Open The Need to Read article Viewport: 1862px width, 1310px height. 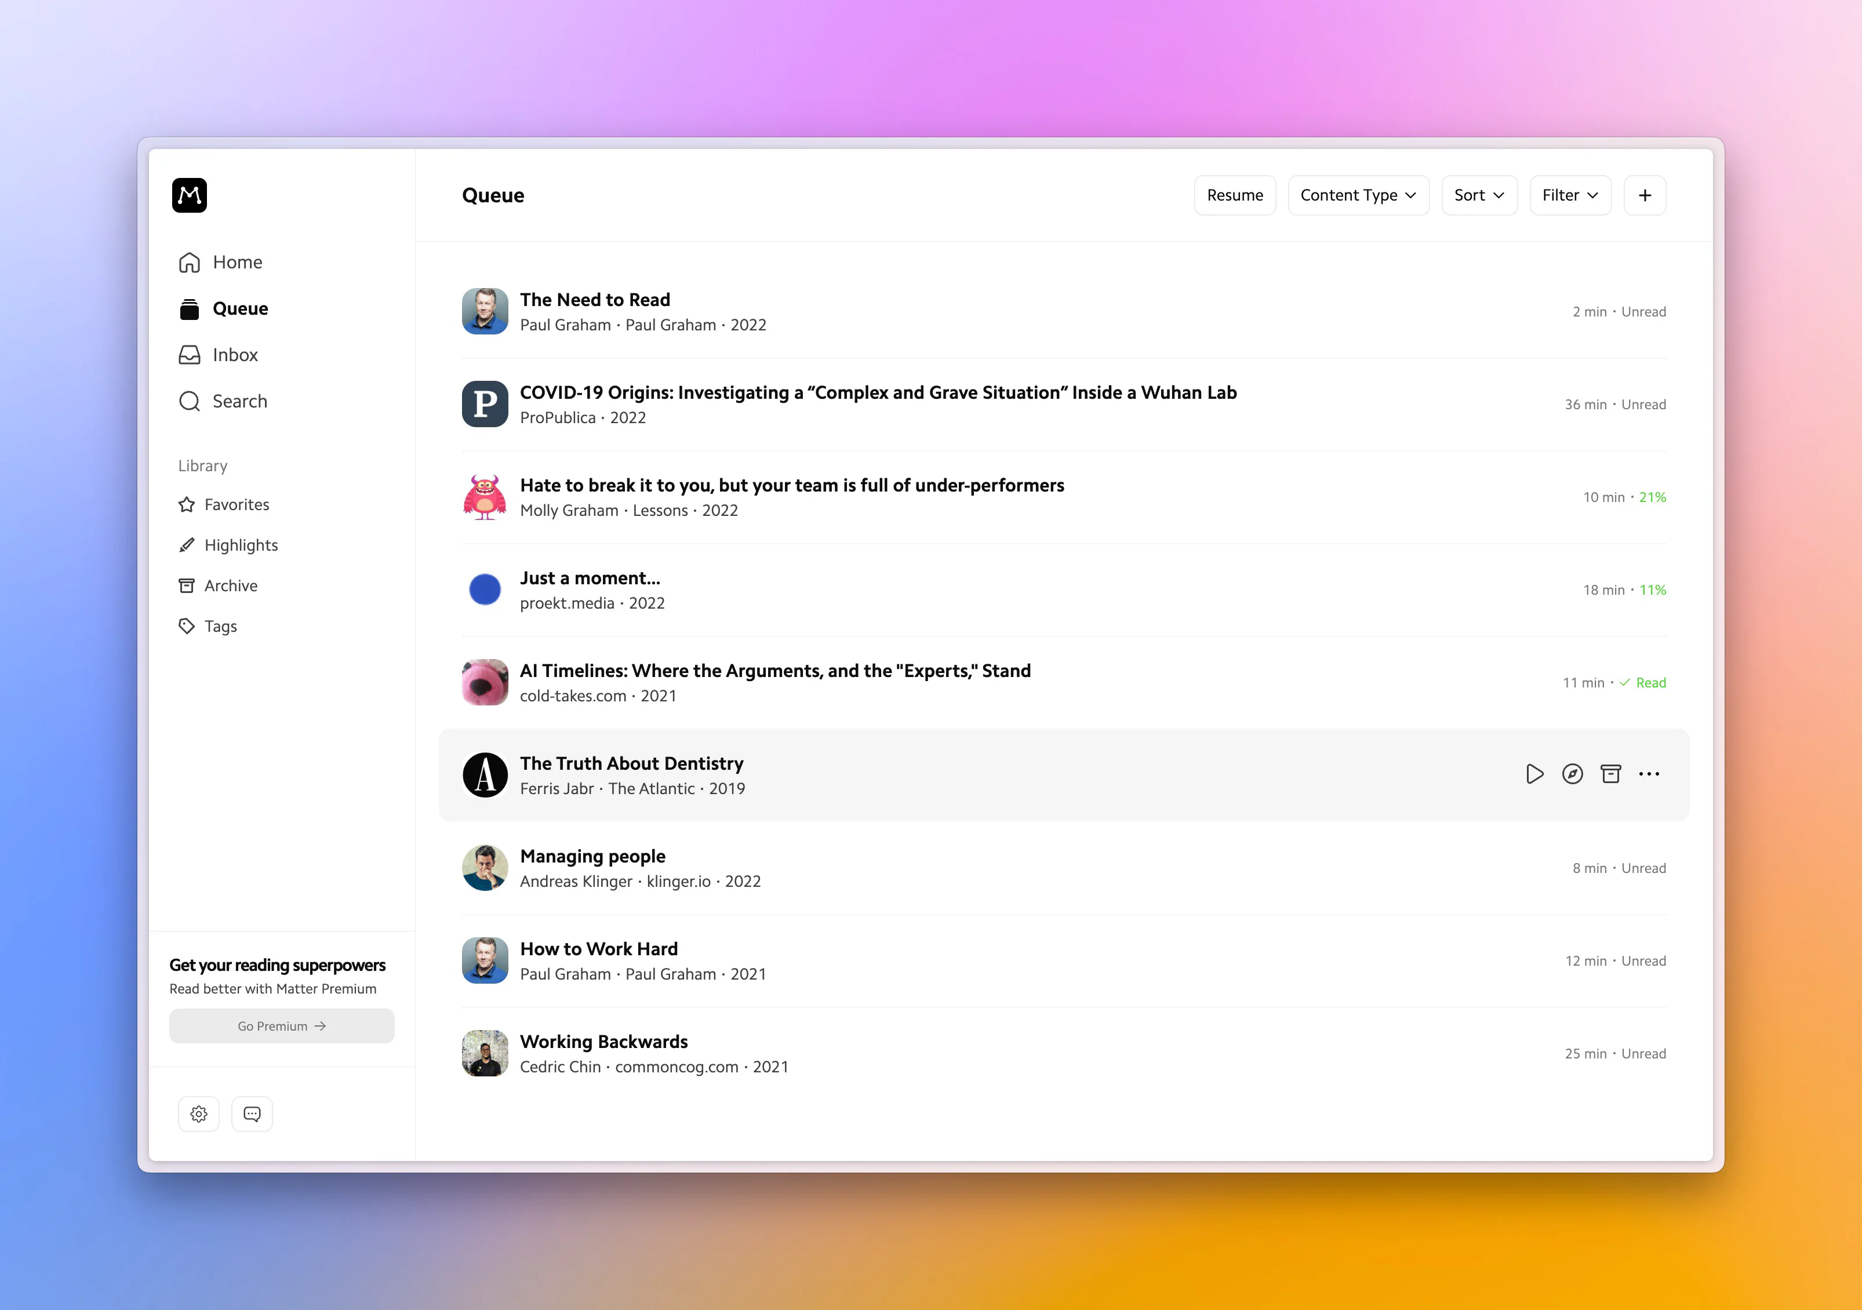pyautogui.click(x=594, y=300)
